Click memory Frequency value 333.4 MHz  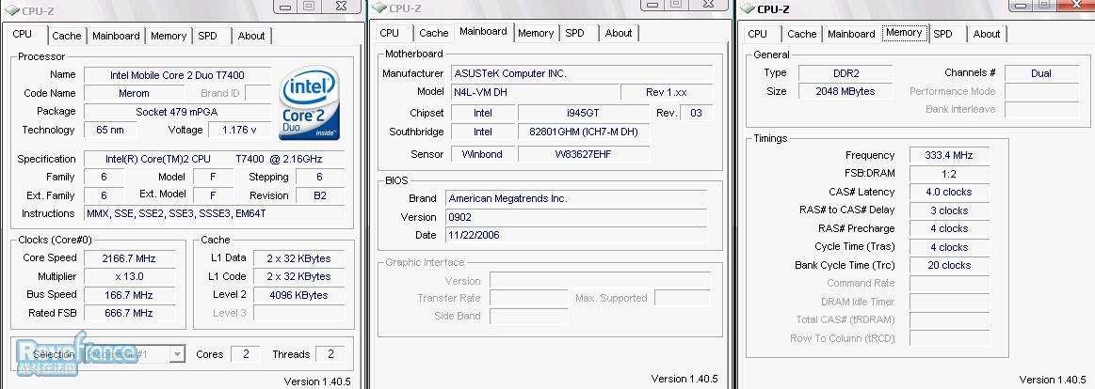[949, 155]
